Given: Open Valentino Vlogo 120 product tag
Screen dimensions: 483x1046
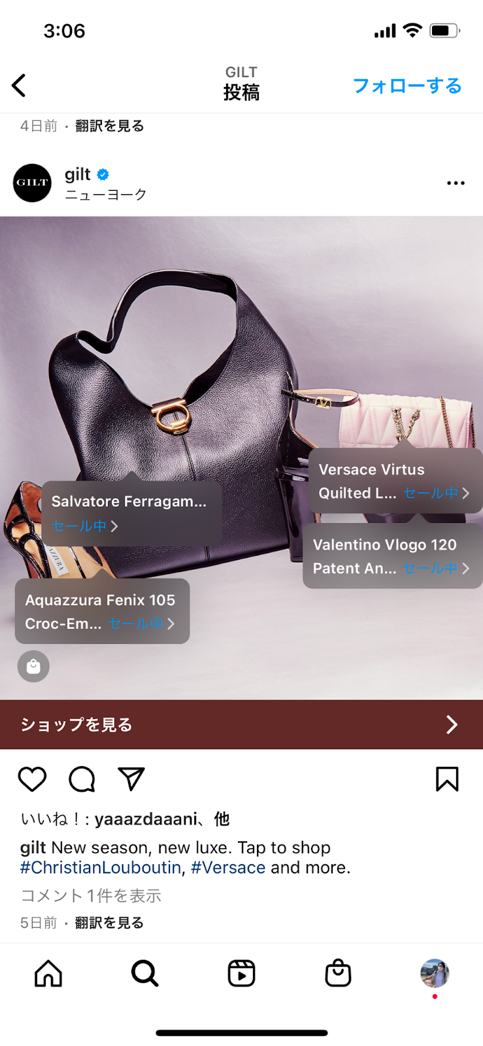Looking at the screenshot, I should coord(392,556).
